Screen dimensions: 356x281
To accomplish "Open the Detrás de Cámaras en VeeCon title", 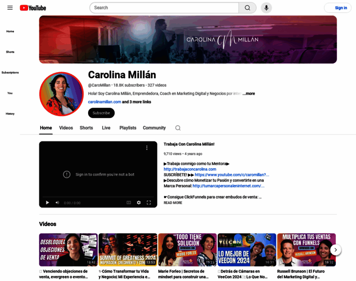I will coord(243,274).
